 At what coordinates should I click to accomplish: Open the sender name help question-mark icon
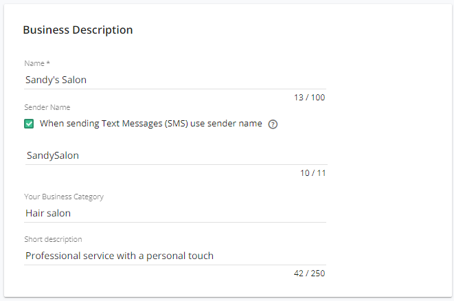point(273,124)
